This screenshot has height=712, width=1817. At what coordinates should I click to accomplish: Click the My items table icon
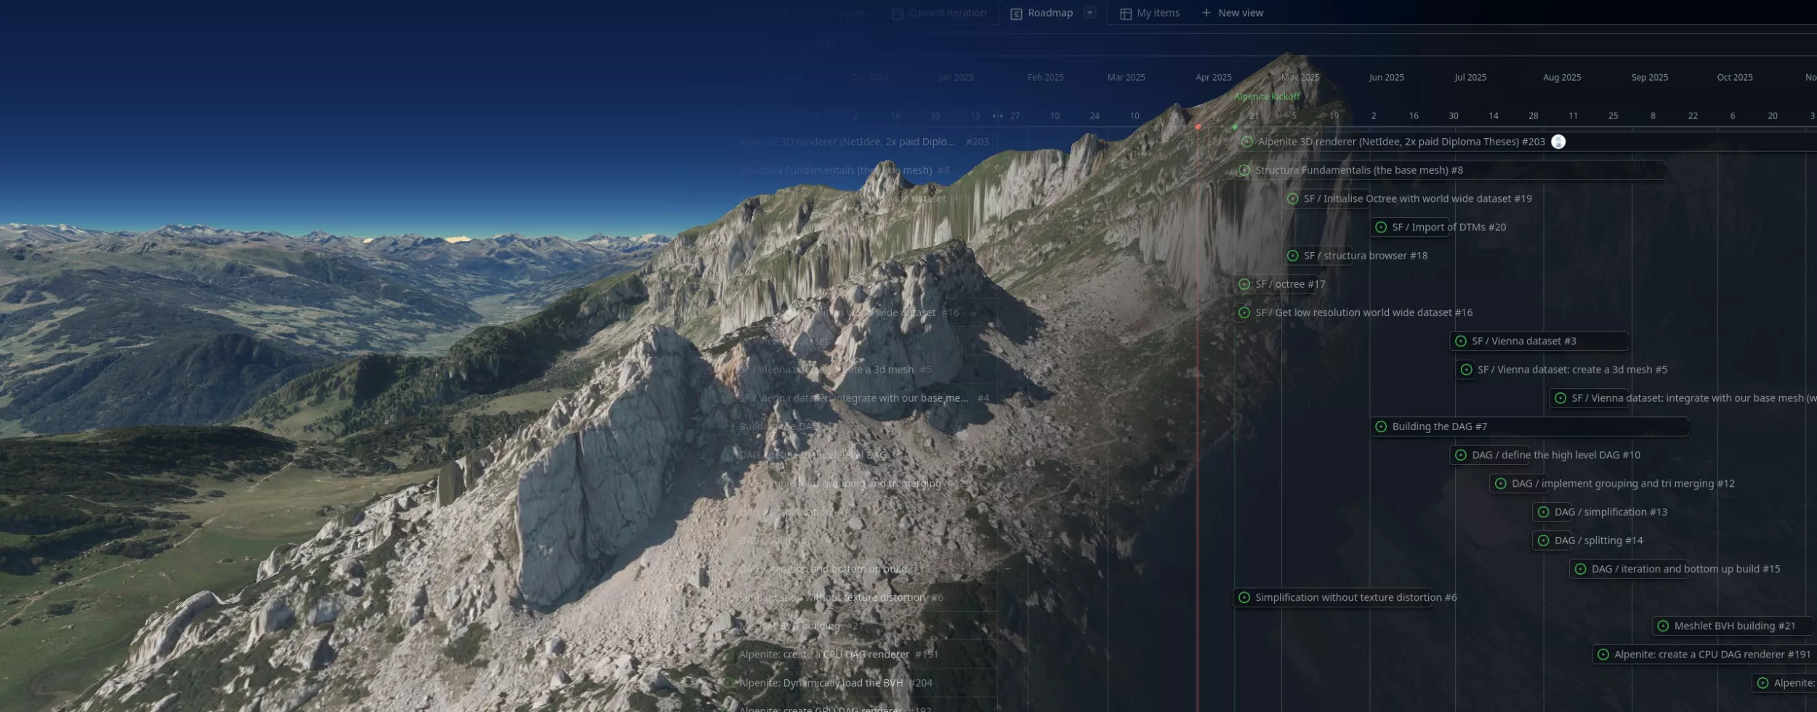[x=1125, y=14]
